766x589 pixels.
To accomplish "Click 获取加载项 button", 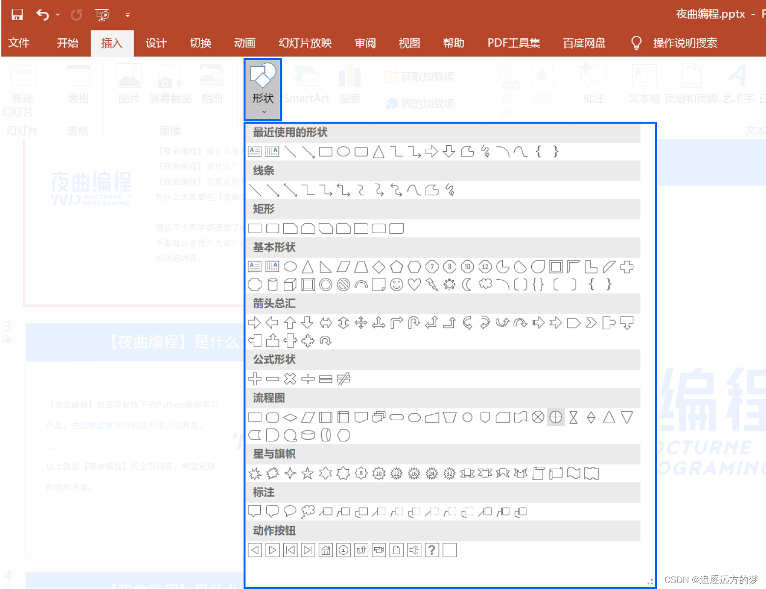I will tap(420, 77).
